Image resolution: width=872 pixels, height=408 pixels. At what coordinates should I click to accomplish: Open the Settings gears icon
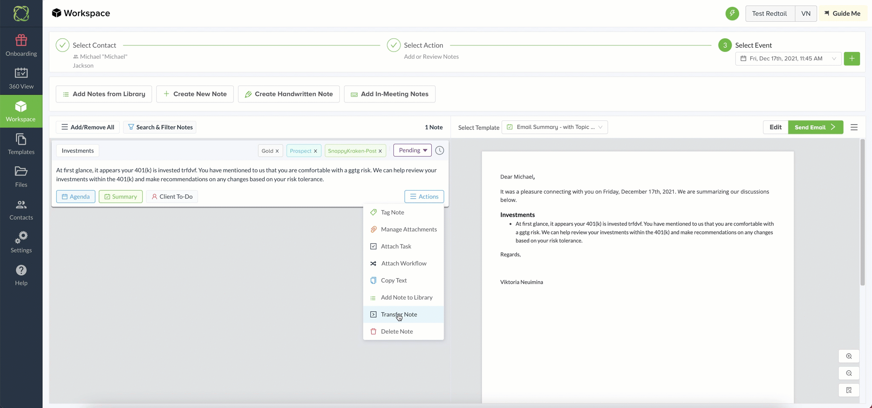(x=21, y=237)
